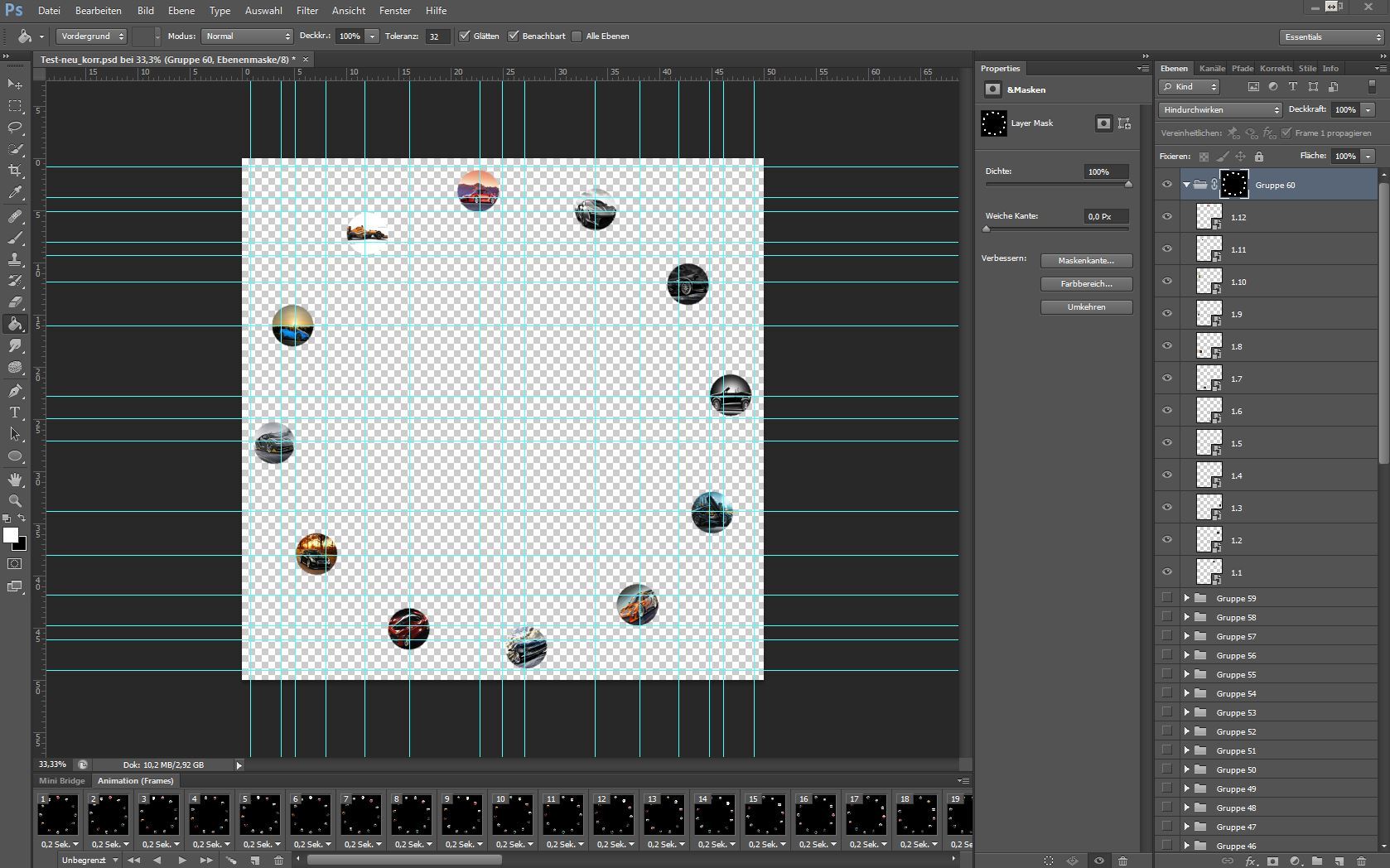1390x868 pixels.
Task: Select the Eyedropper tool
Action: [15, 192]
